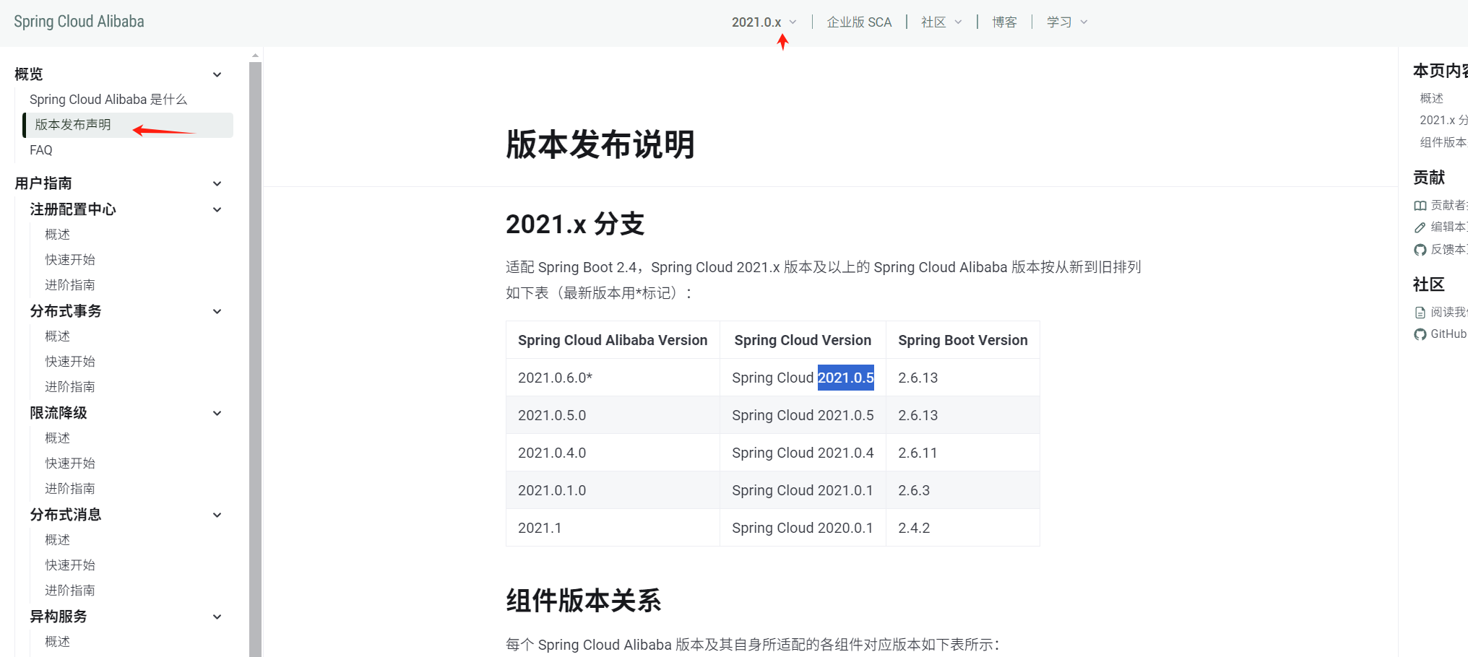This screenshot has width=1468, height=657.
Task: Click the 版本发布说明 page title
Action: tap(600, 144)
